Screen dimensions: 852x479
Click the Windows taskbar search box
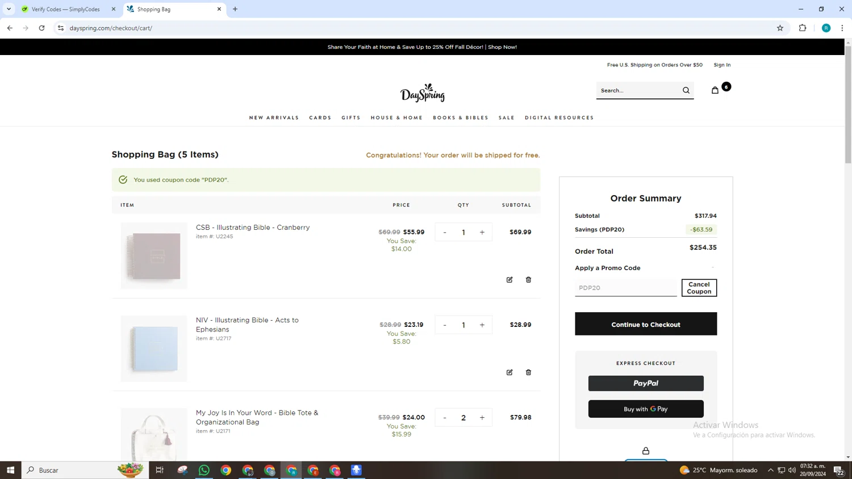pos(85,470)
